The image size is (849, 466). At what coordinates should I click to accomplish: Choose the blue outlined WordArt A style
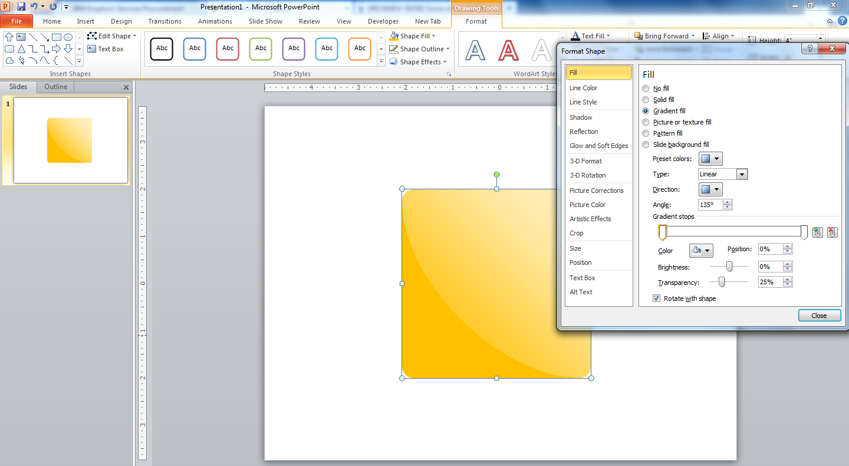475,51
